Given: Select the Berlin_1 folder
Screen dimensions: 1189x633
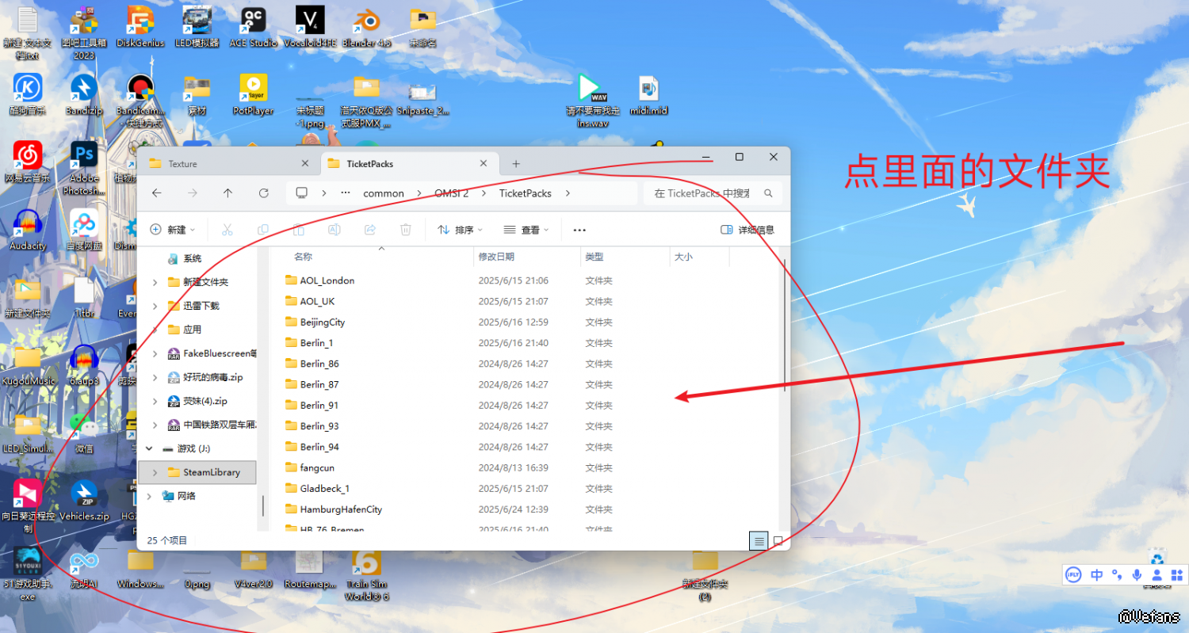Looking at the screenshot, I should pos(309,343).
